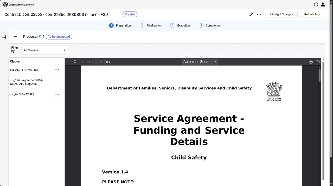
Task: Switch to the Finalisation step
Action: [x=151, y=25]
